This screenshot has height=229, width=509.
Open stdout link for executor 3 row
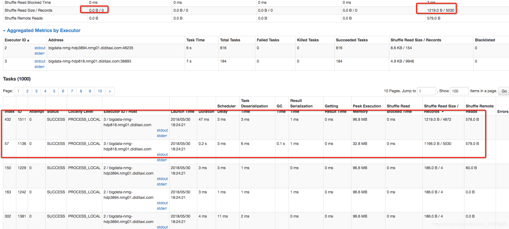pos(40,61)
